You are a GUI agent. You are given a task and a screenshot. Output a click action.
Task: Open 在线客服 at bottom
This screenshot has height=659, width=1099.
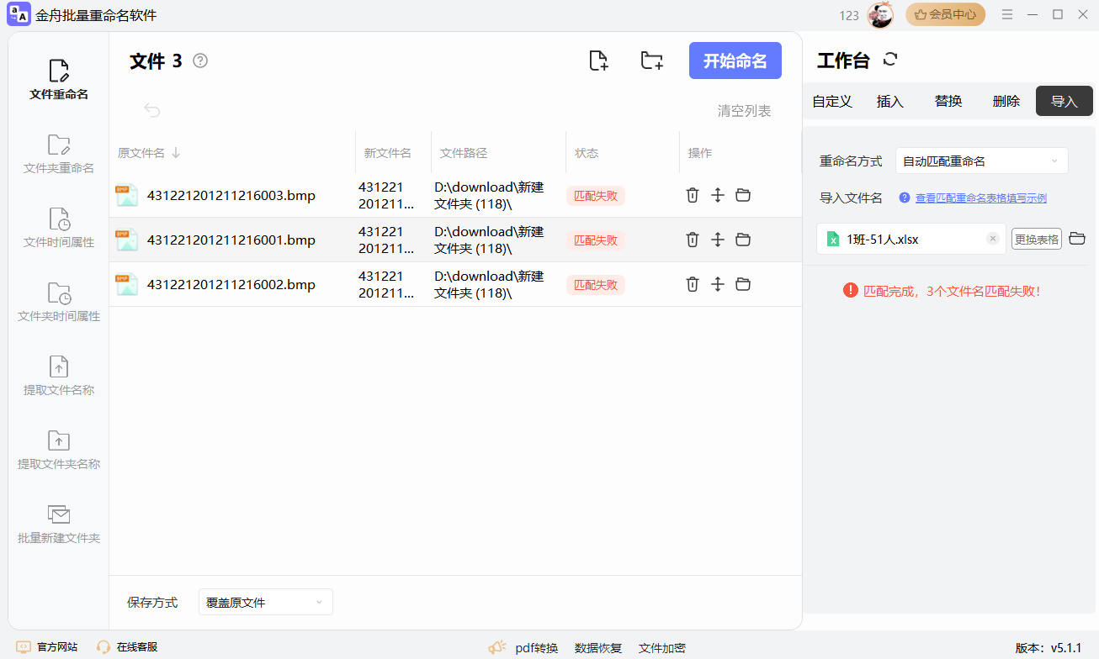pyautogui.click(x=127, y=646)
